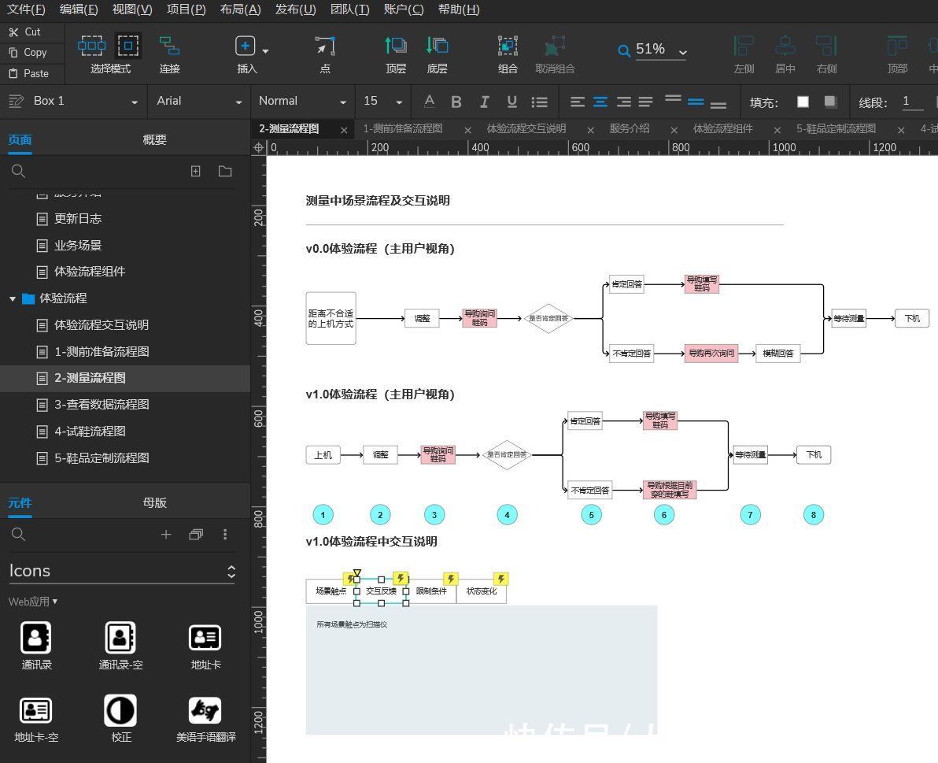938x763 pixels.
Task: Toggle italic text formatting
Action: point(484,102)
